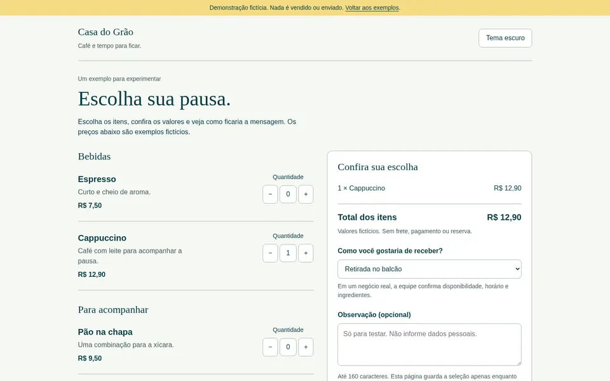Click the Bebidas section heading

[x=94, y=156]
